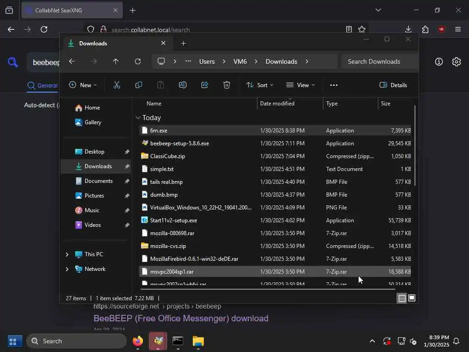Open Desktop in the navigation pane
This screenshot has width=469, height=352.
94,151
